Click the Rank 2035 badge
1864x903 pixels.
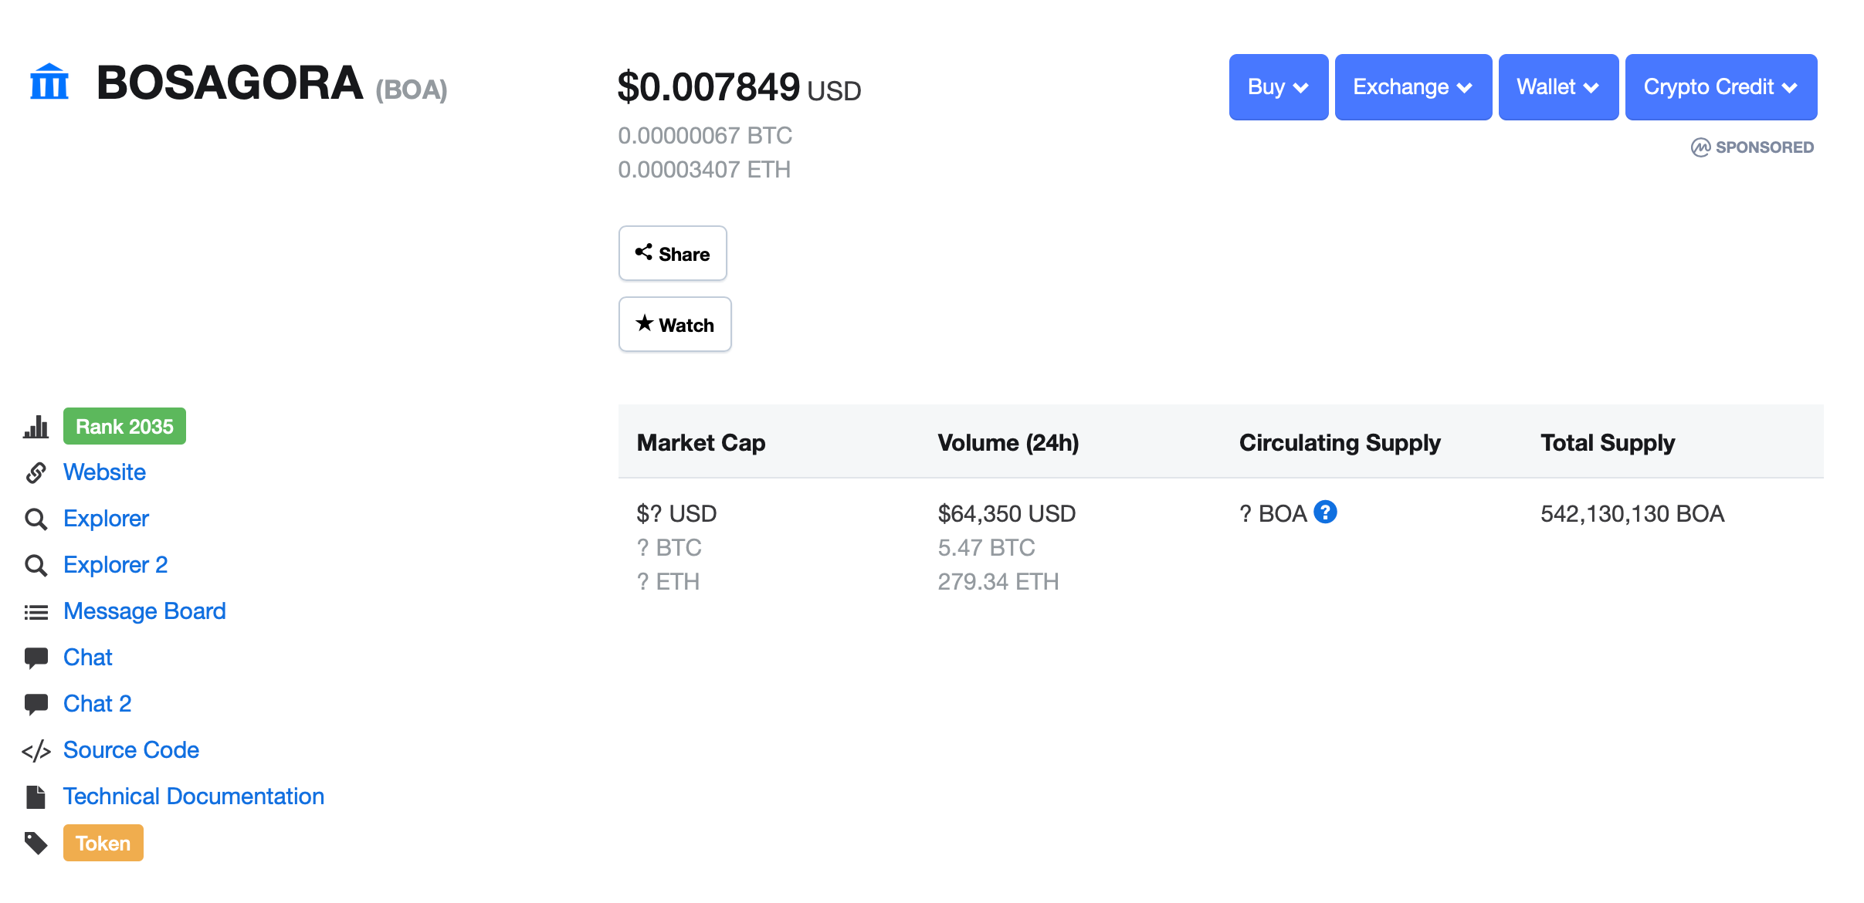[124, 425]
